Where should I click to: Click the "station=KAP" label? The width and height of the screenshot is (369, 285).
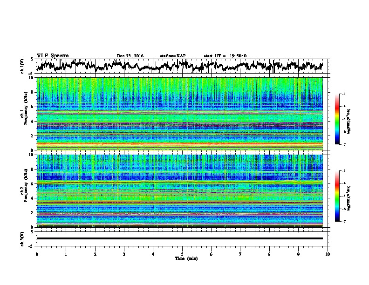pyautogui.click(x=173, y=56)
